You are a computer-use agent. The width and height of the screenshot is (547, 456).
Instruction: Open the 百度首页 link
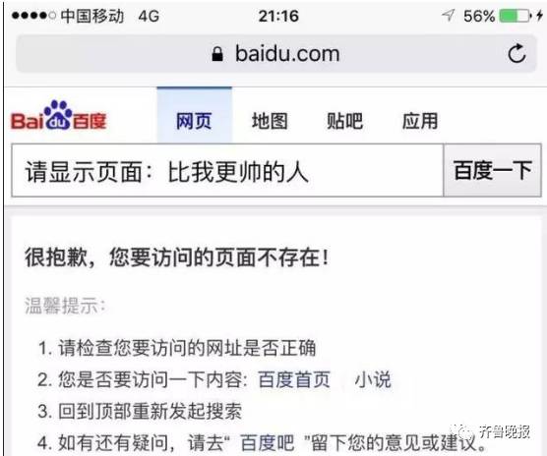coord(294,379)
